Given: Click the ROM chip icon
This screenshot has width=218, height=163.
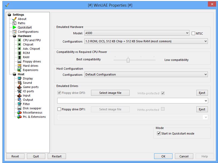Looking at the screenshot, I should click(x=20, y=53).
